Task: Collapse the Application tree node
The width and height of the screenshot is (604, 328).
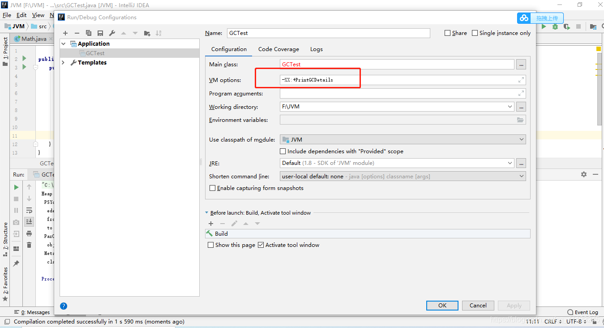Action: pos(63,44)
